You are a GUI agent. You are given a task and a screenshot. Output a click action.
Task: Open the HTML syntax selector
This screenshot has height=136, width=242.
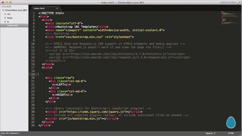(231, 133)
